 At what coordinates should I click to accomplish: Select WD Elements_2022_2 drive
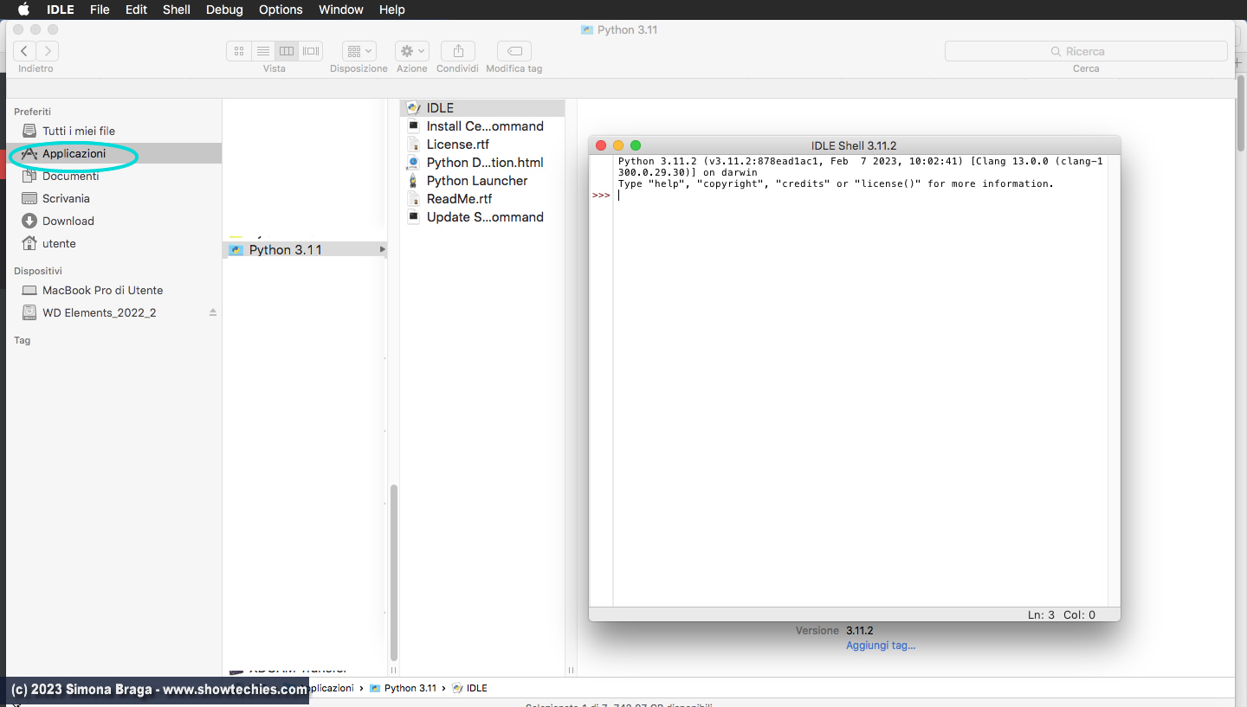114,312
